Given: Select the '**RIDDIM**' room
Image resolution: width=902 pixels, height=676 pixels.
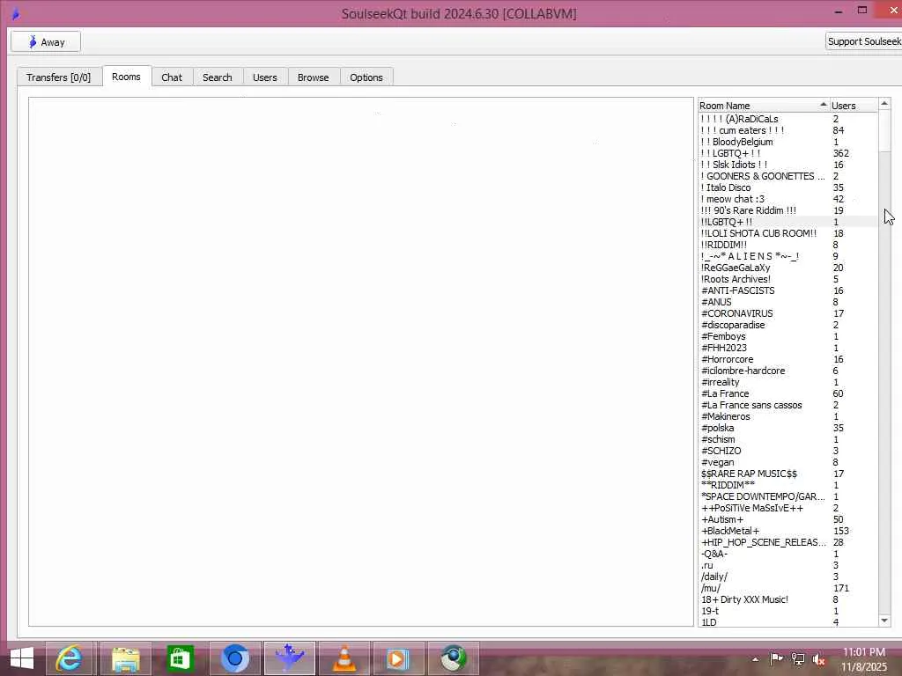Looking at the screenshot, I should coord(787,485).
